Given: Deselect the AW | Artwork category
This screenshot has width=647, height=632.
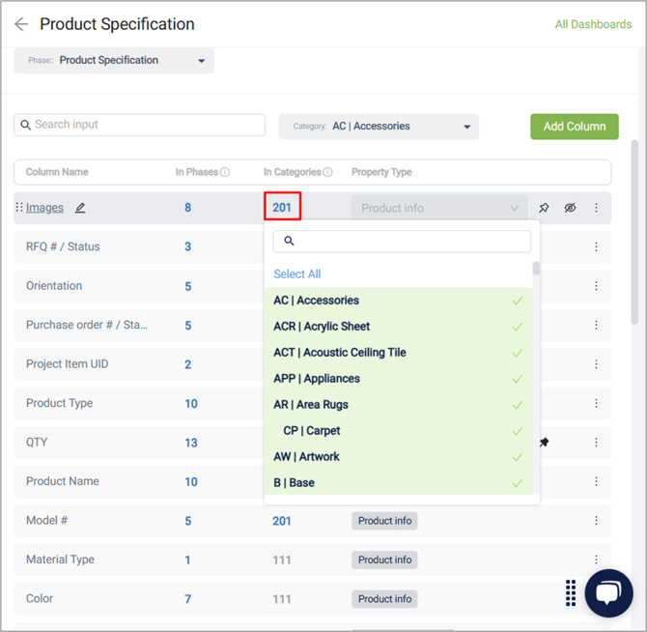Looking at the screenshot, I should point(398,456).
